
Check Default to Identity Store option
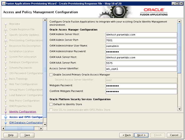pyautogui.click(x=51, y=104)
